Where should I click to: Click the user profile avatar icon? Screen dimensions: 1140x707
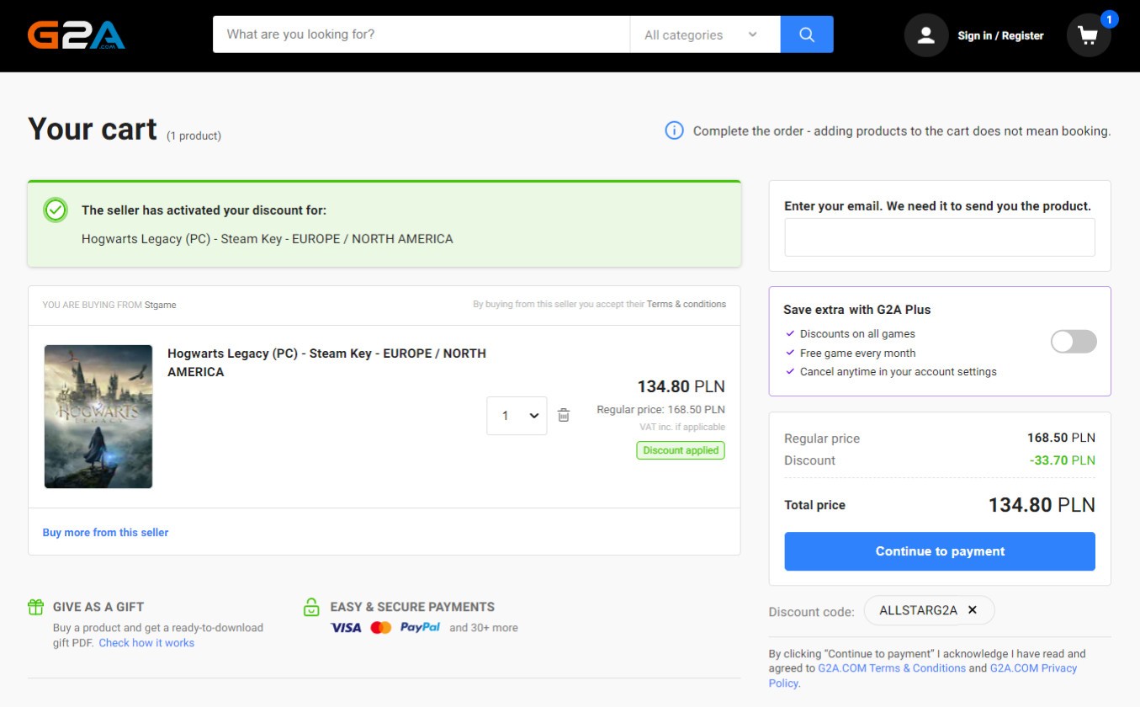pos(926,35)
